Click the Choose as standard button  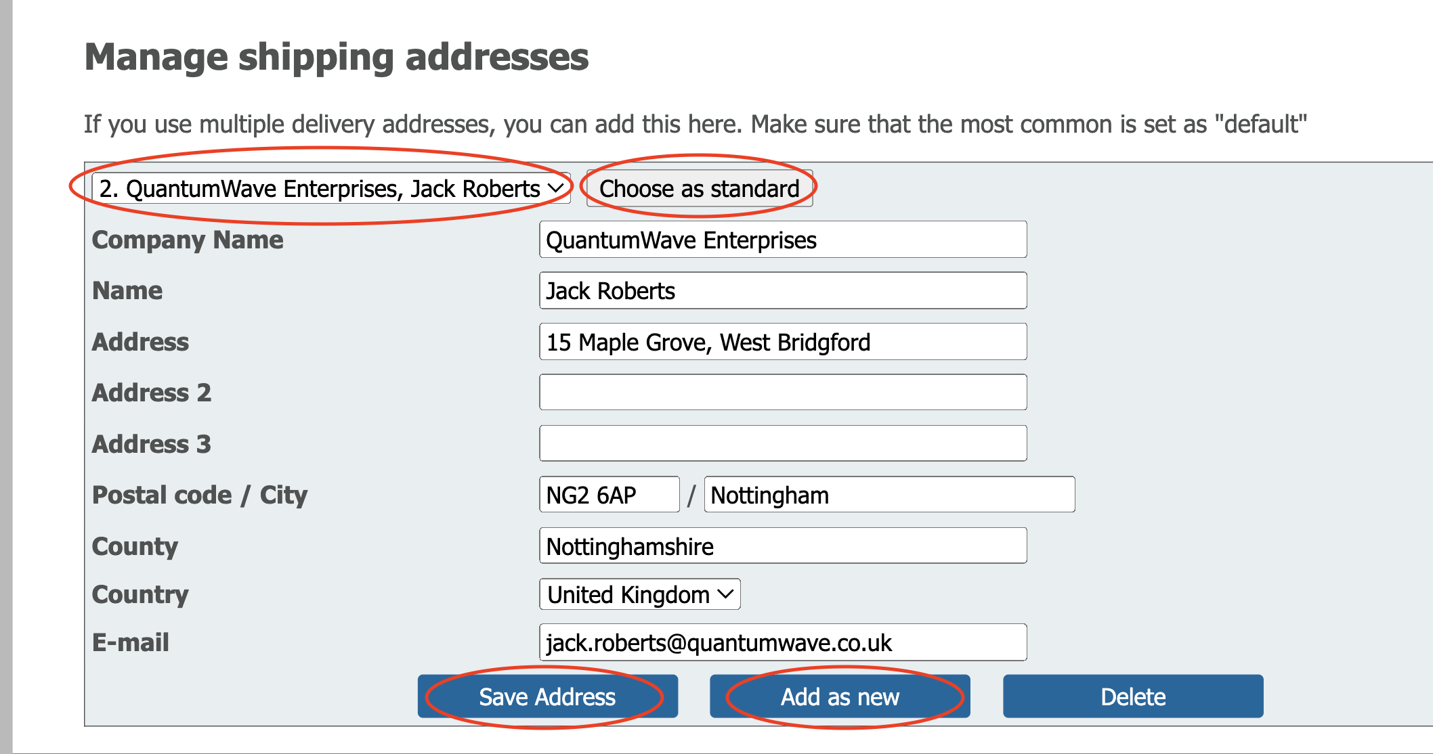point(700,188)
